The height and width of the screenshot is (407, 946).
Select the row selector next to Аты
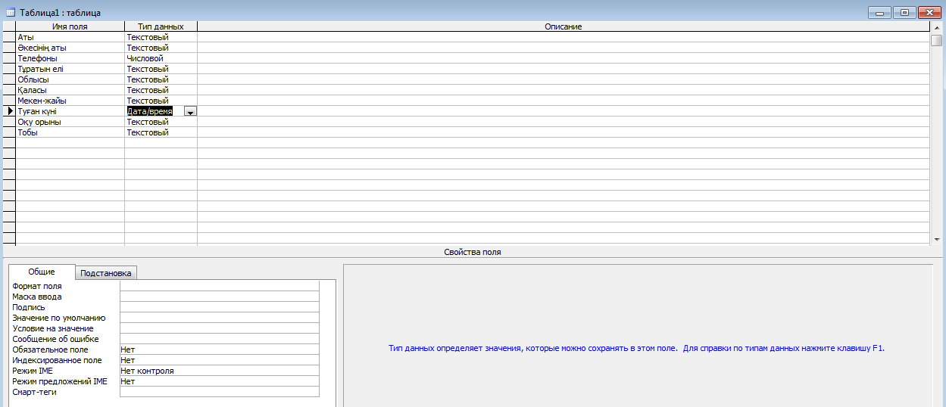click(x=9, y=37)
